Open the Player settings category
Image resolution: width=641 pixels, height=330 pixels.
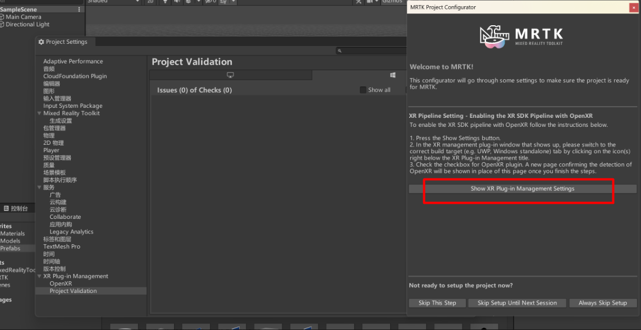click(x=52, y=150)
